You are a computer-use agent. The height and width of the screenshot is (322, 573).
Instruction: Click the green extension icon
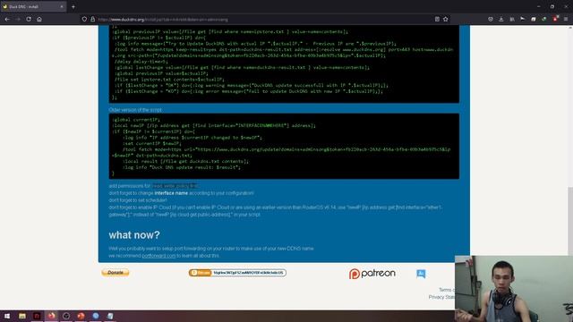coord(544,19)
